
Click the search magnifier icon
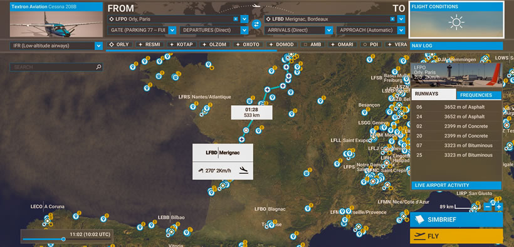coord(98,67)
